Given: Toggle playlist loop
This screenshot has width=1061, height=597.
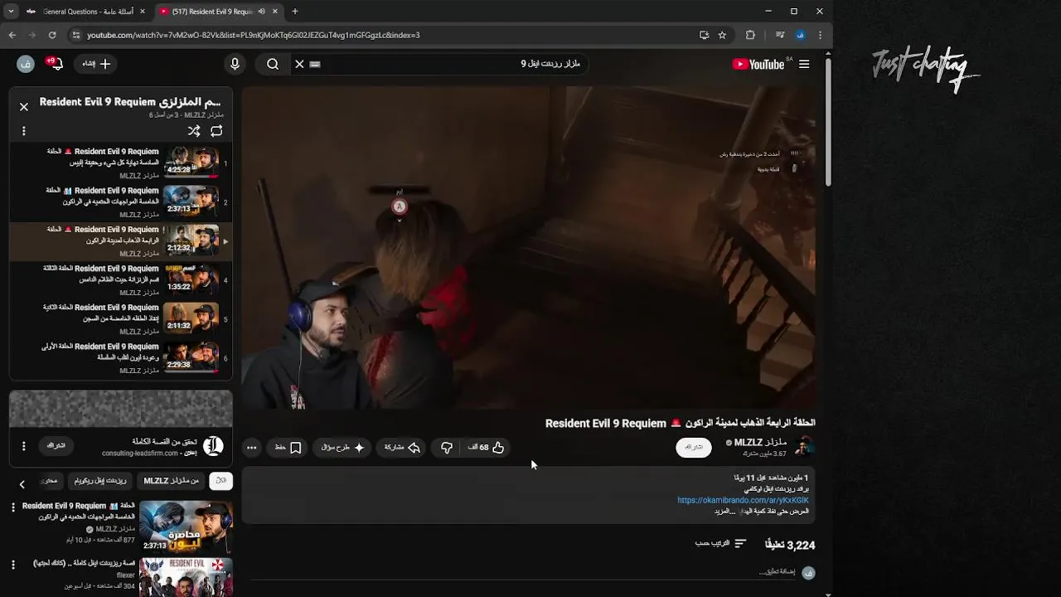Looking at the screenshot, I should click(x=216, y=131).
